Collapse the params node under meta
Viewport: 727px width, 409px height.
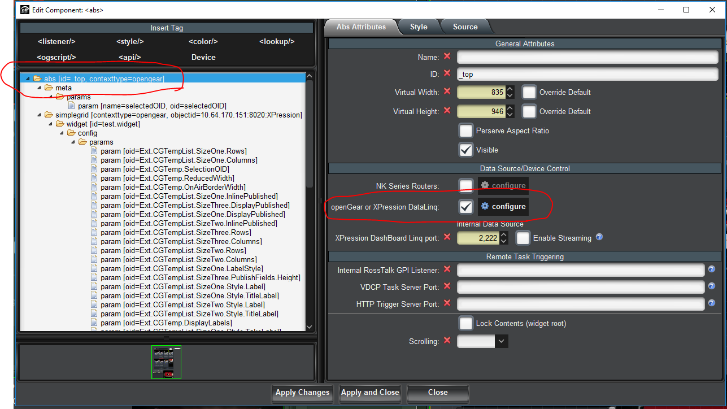click(x=50, y=97)
